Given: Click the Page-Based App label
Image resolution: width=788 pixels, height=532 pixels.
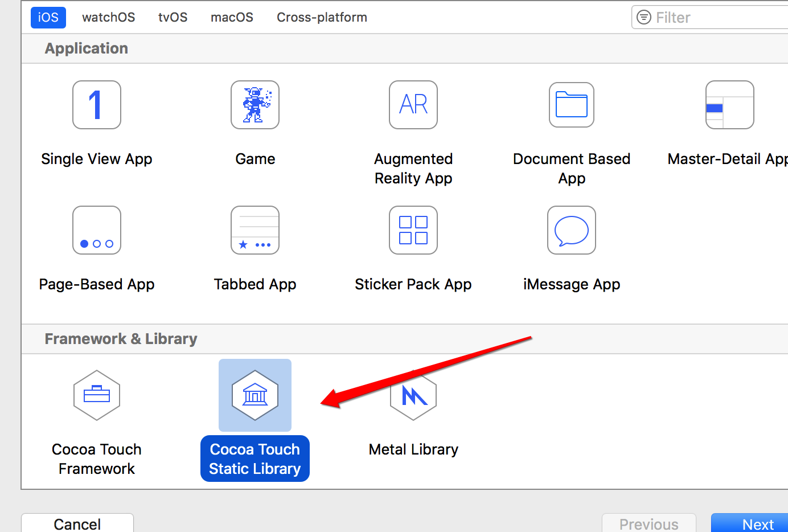Looking at the screenshot, I should (97, 284).
